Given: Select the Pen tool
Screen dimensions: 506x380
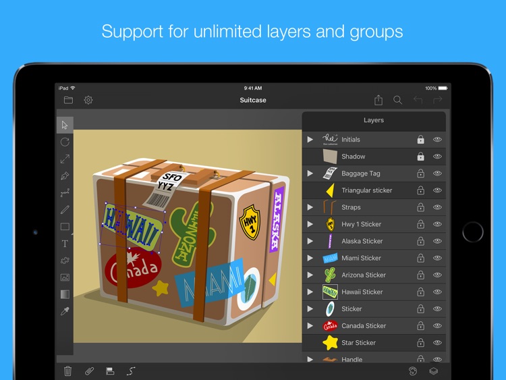Looking at the screenshot, I should (65, 175).
